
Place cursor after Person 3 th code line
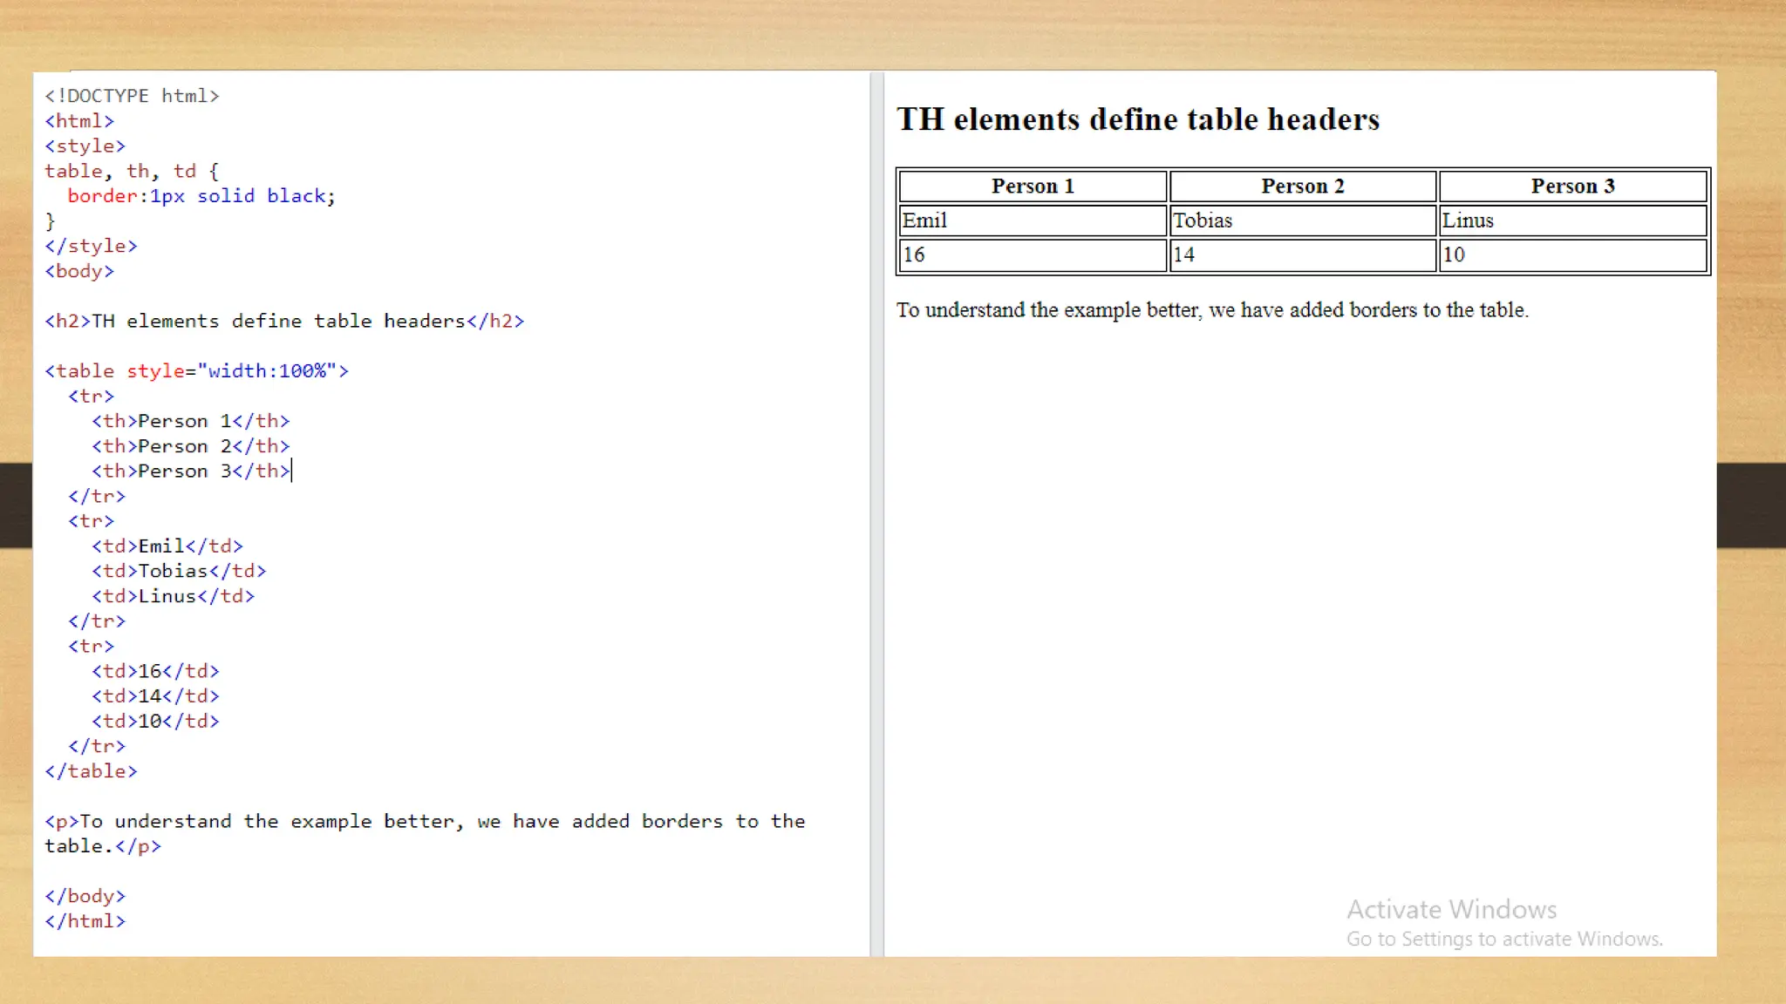[291, 471]
